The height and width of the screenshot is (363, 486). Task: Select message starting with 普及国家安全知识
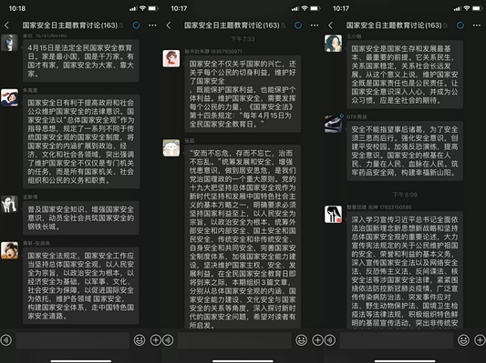pyautogui.click(x=81, y=217)
